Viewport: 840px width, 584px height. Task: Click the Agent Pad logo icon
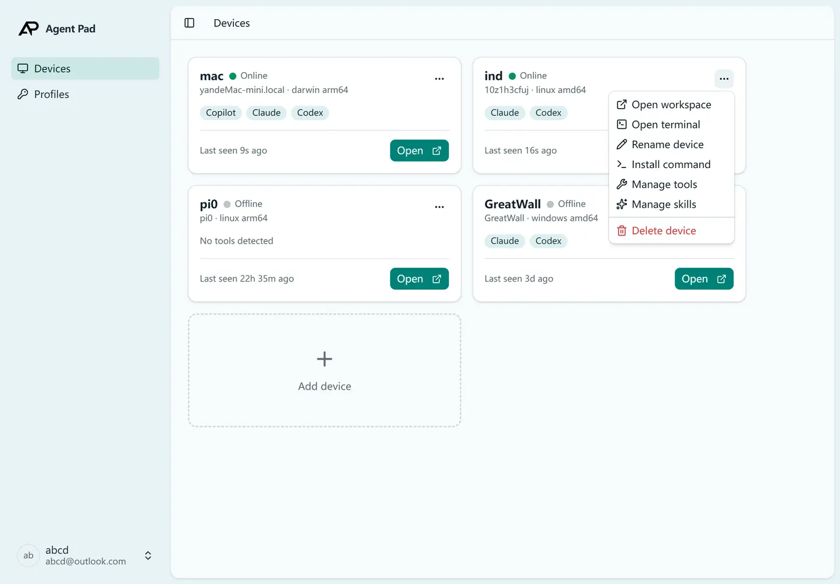[28, 28]
